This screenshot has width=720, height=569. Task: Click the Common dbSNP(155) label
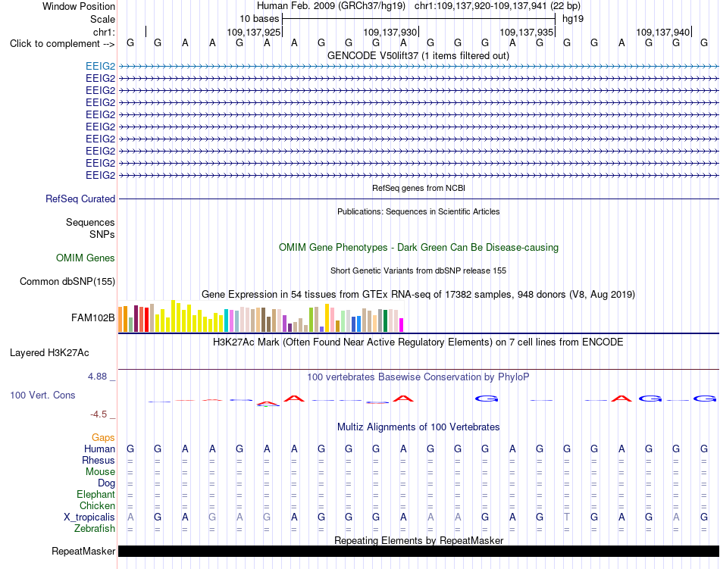[67, 281]
